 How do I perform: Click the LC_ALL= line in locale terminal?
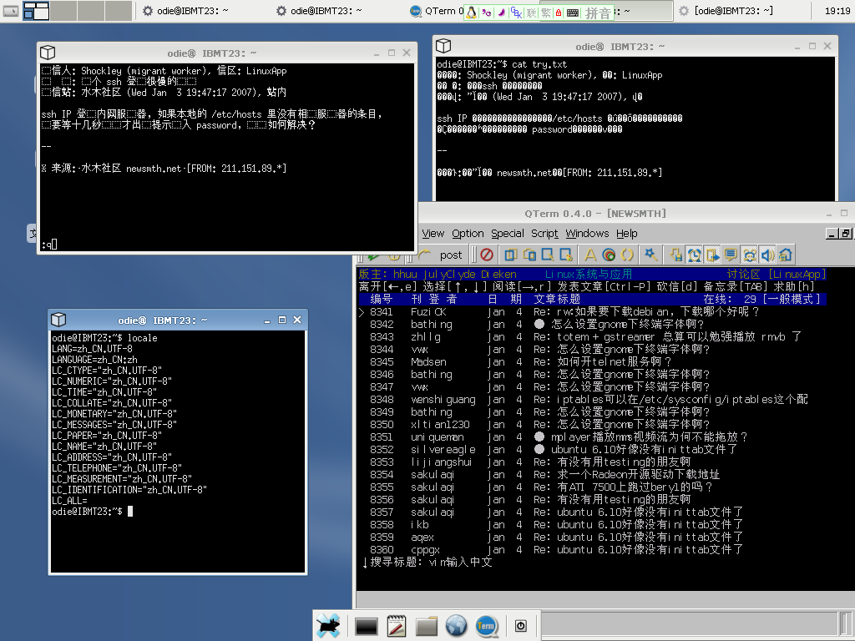69,501
